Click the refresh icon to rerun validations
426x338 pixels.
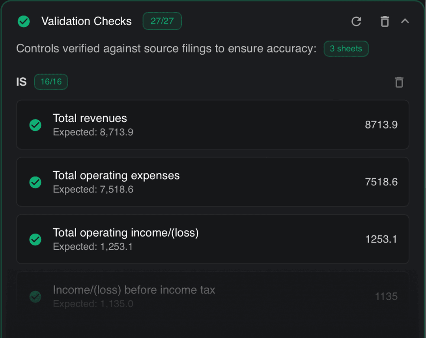click(x=356, y=22)
